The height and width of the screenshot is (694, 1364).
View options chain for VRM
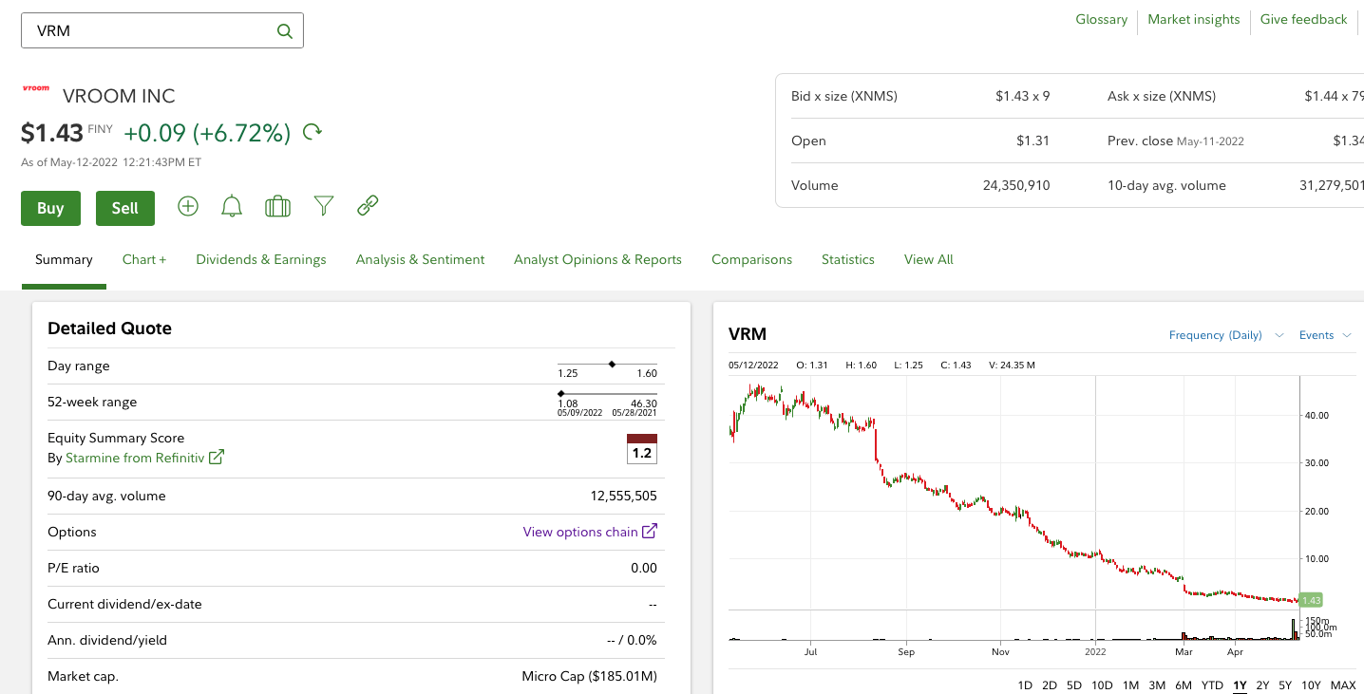tap(580, 532)
